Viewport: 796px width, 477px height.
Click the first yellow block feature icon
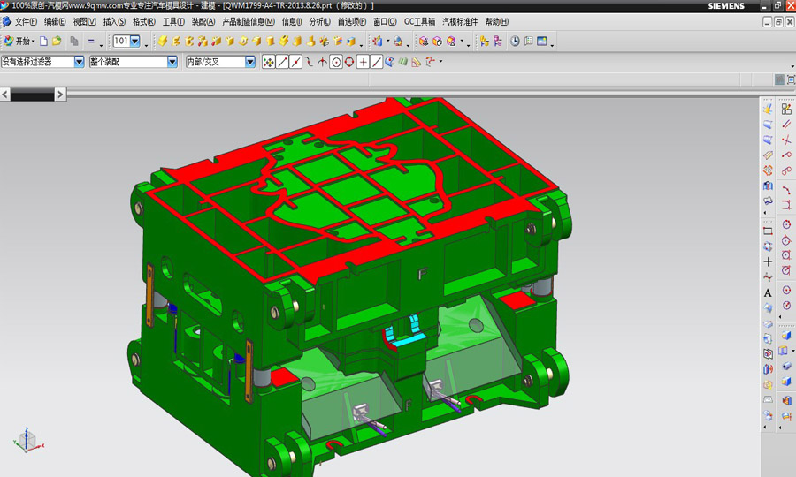(x=163, y=41)
